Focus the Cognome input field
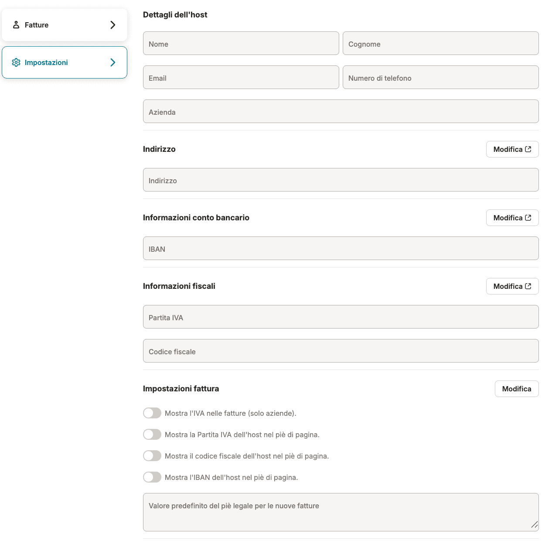The image size is (552, 541). [x=440, y=43]
